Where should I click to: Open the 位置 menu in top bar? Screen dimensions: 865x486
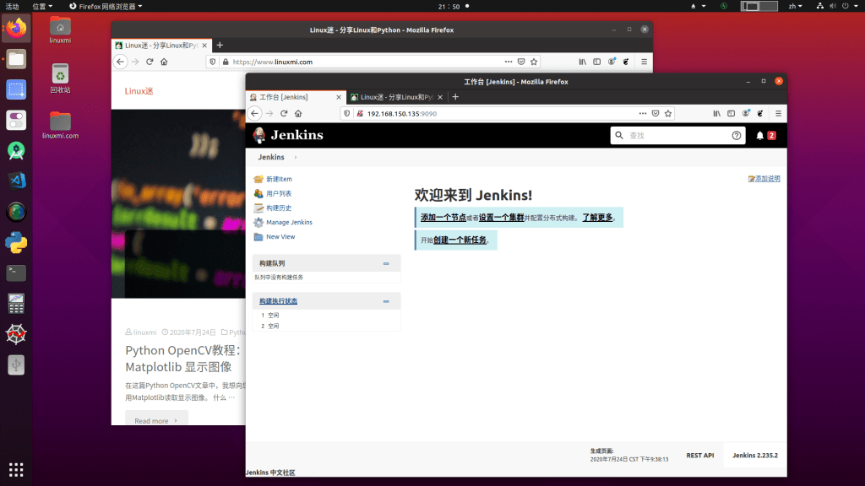42,6
